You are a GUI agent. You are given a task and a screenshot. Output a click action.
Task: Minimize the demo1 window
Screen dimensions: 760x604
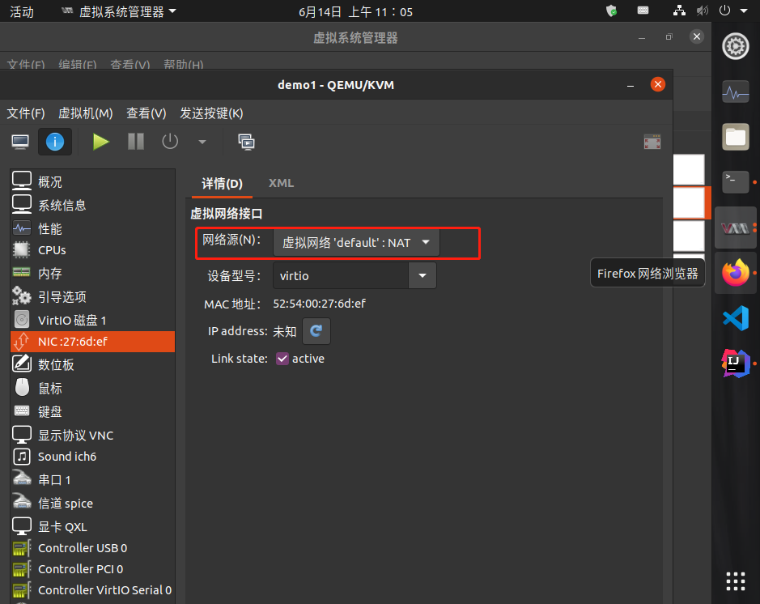pyautogui.click(x=631, y=85)
